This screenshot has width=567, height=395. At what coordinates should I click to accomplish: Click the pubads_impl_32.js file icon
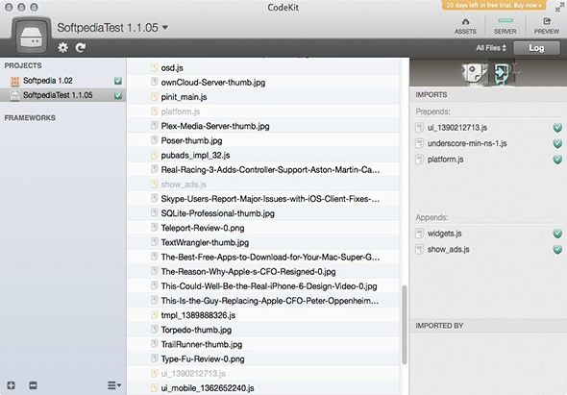point(155,155)
